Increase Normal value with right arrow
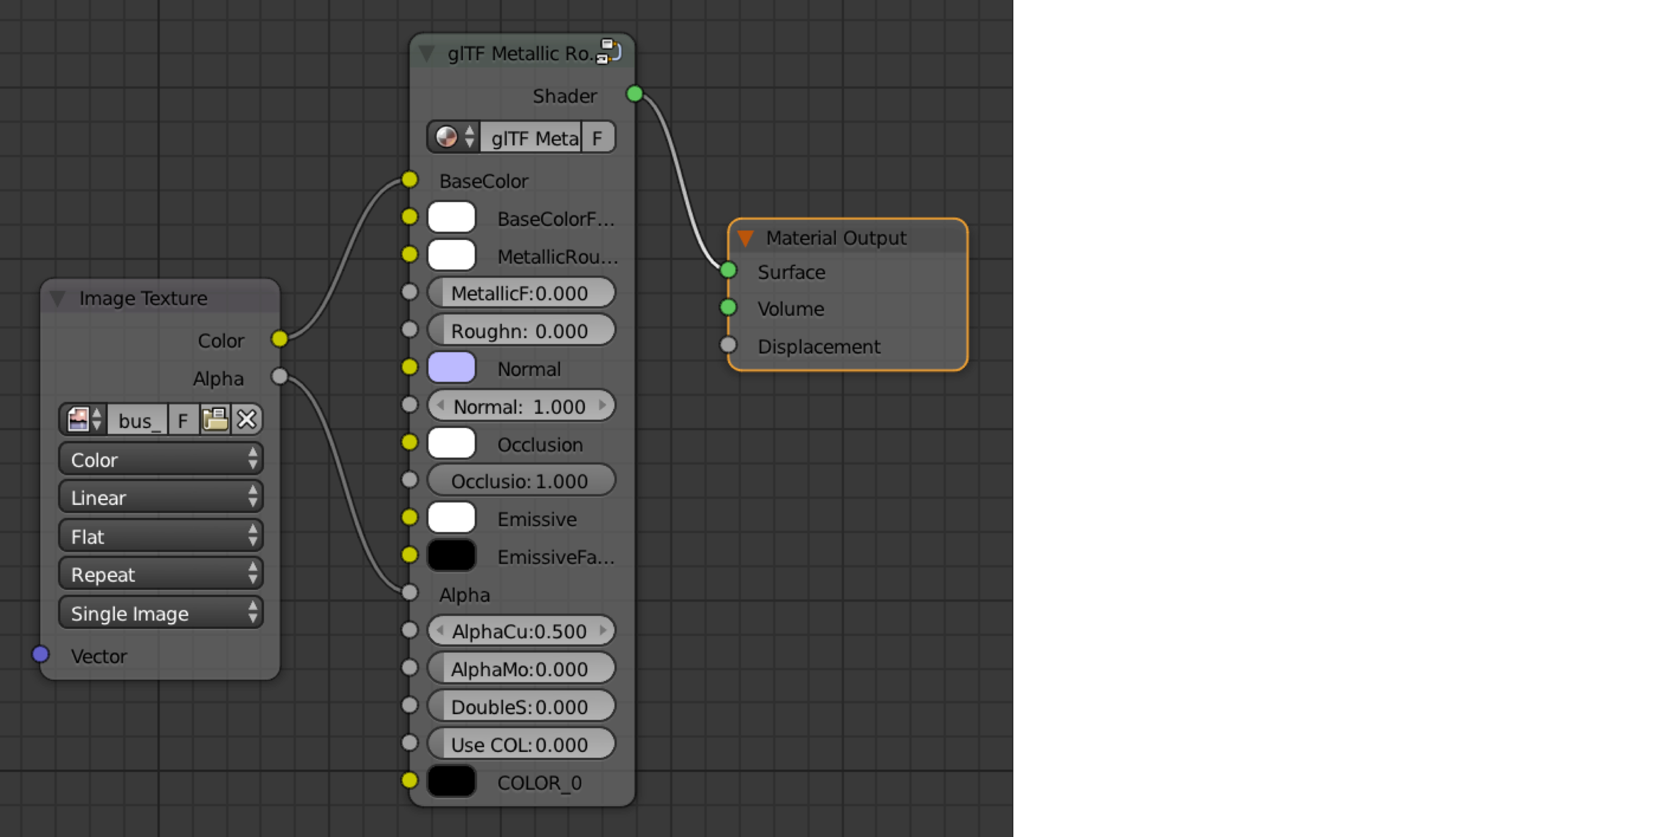The image size is (1675, 837). pyautogui.click(x=602, y=405)
